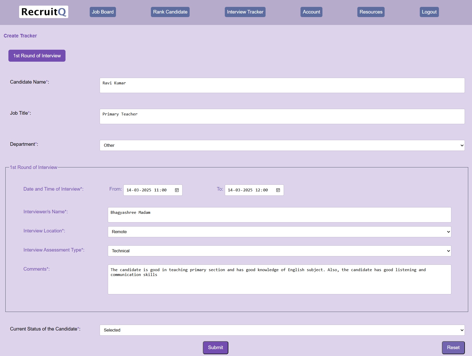Viewport: 472px width, 356px height.
Task: Click the Reset button
Action: point(453,347)
